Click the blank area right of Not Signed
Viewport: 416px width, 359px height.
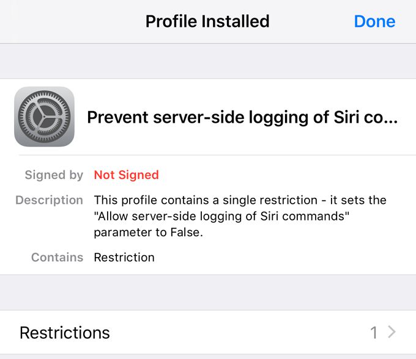(x=281, y=175)
